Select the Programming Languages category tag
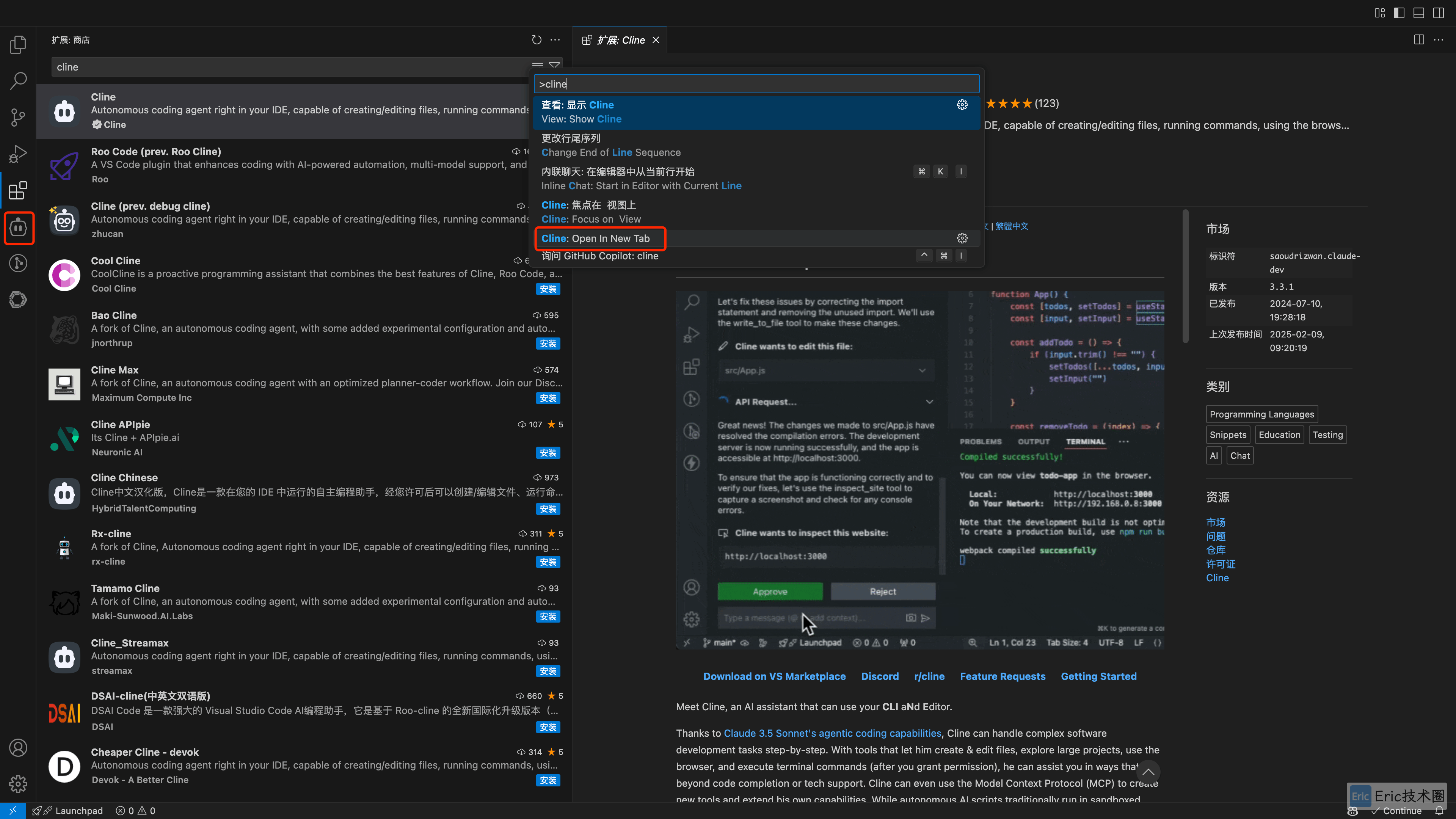 1261,414
